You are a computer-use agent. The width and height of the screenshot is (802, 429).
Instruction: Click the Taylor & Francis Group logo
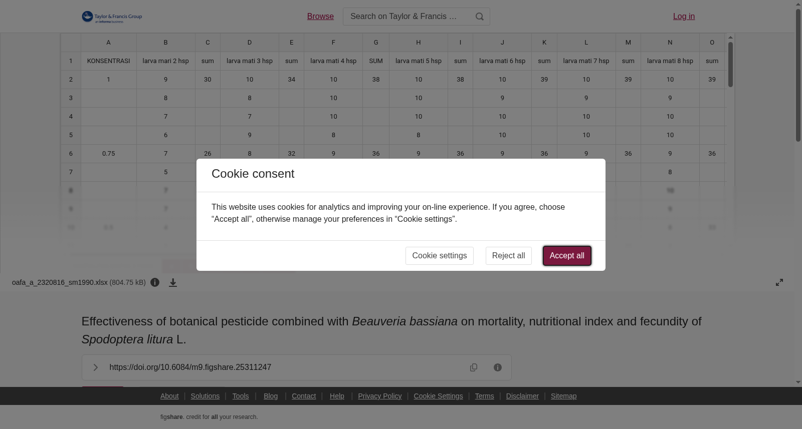pos(112,17)
